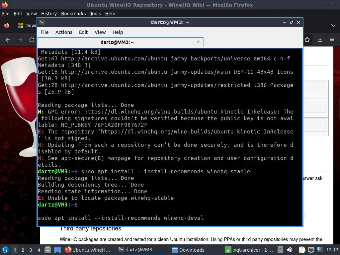Click the terminal icon in the terminal title bar
Screen dimensions: 340x255
[42, 22]
